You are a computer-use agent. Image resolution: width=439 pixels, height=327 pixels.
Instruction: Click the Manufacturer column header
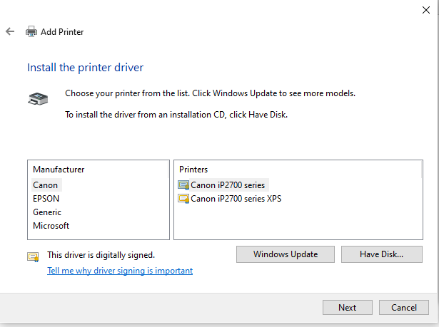pyautogui.click(x=59, y=170)
